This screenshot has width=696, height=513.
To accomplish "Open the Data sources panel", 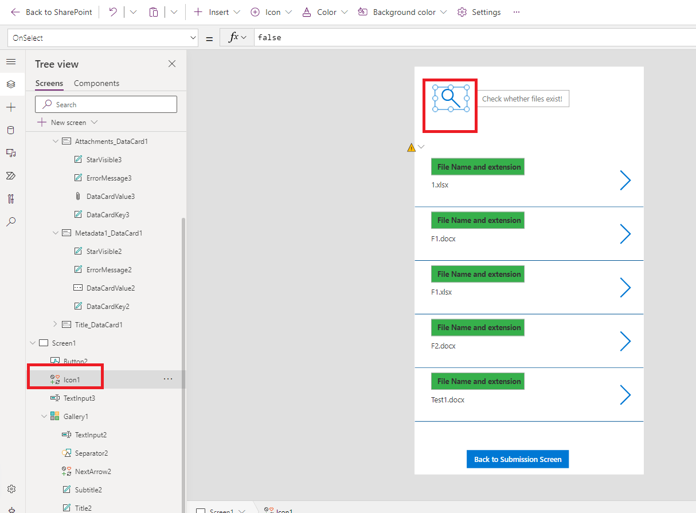I will point(10,130).
